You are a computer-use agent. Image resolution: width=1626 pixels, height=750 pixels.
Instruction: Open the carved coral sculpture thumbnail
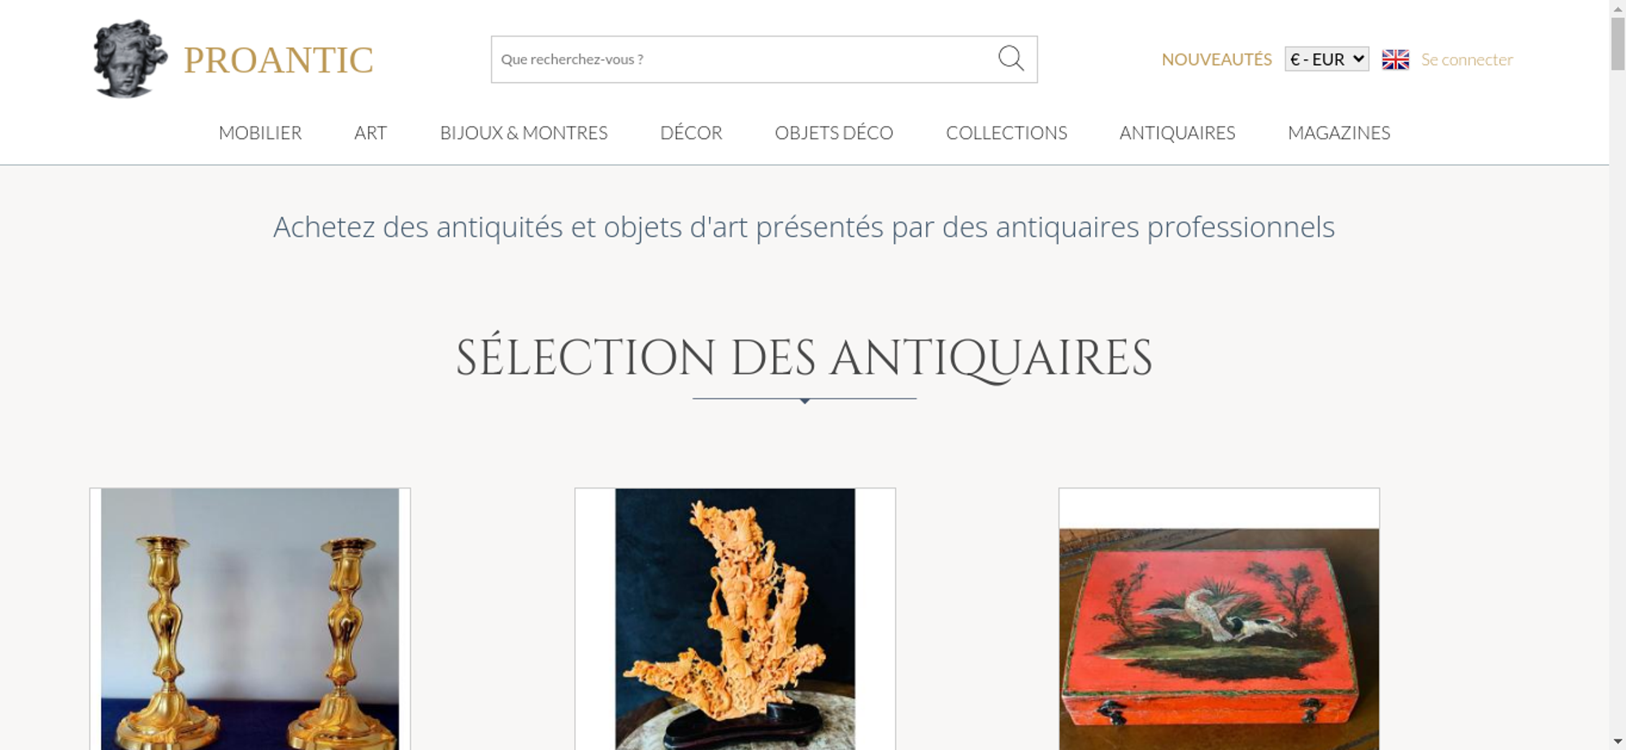coord(735,619)
